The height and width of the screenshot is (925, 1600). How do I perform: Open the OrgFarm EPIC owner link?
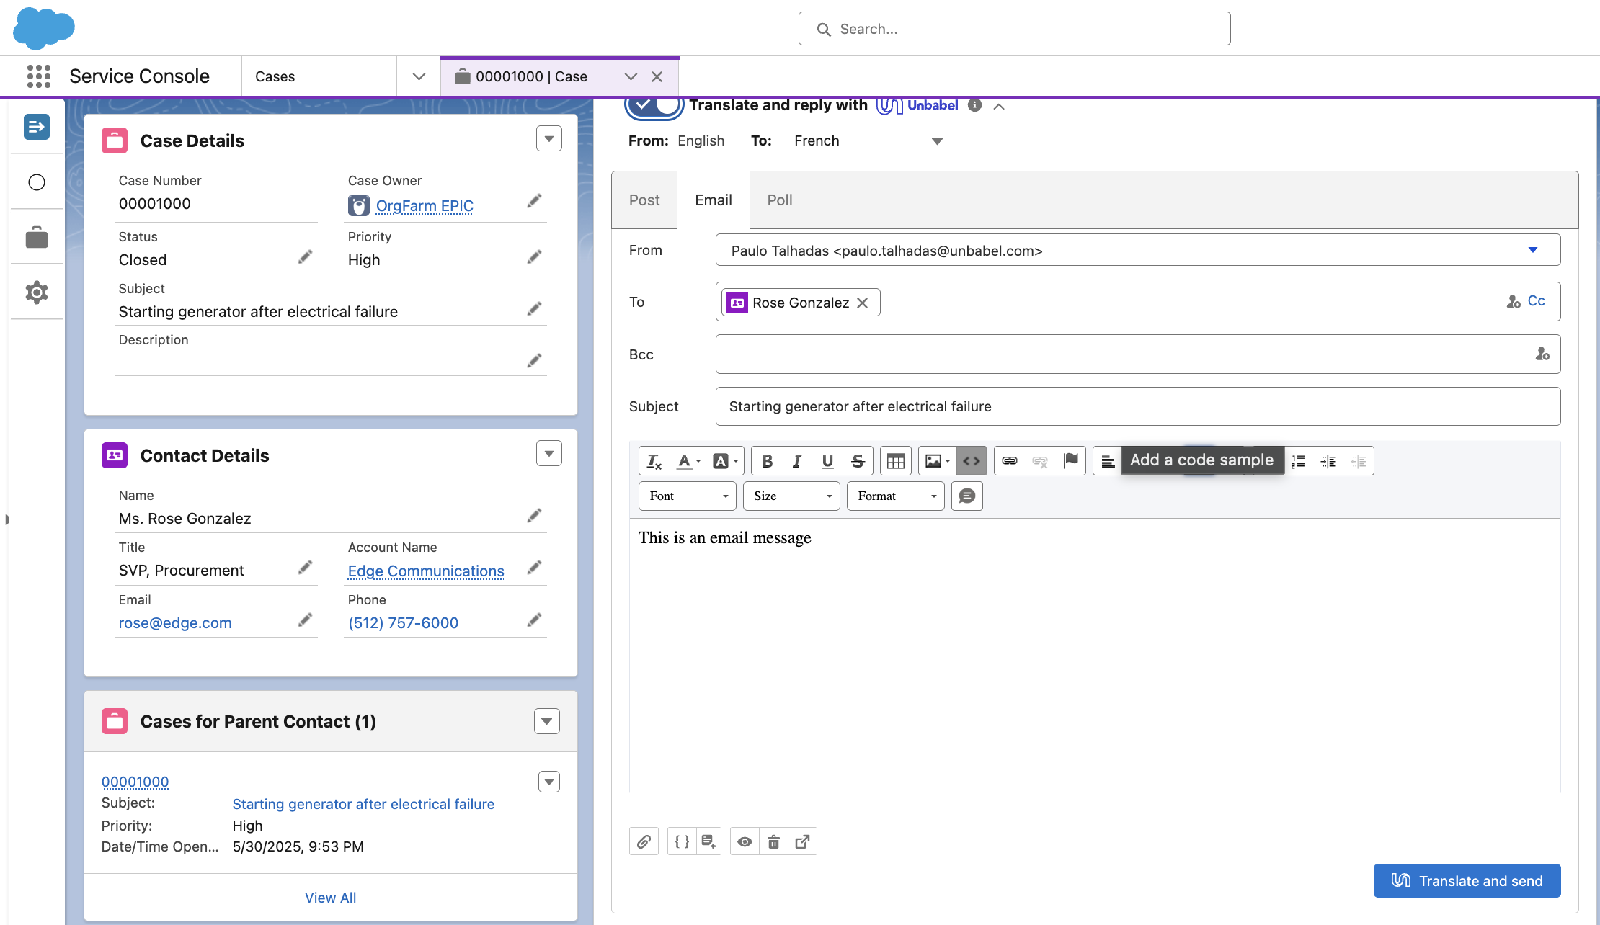[x=425, y=206]
